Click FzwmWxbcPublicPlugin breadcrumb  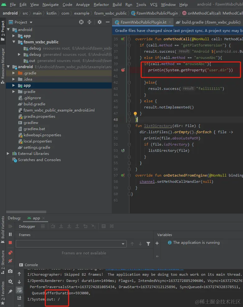coord(155,13)
